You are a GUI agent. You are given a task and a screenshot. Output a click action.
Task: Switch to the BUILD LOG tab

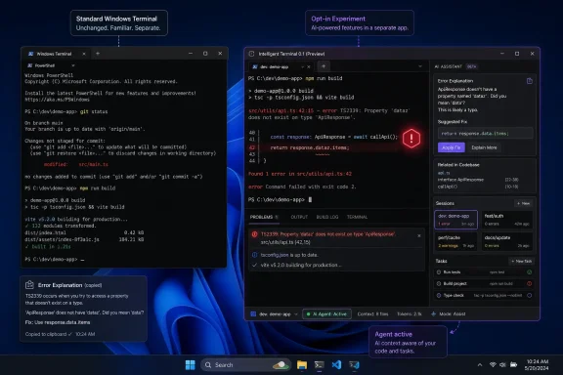[x=327, y=217]
